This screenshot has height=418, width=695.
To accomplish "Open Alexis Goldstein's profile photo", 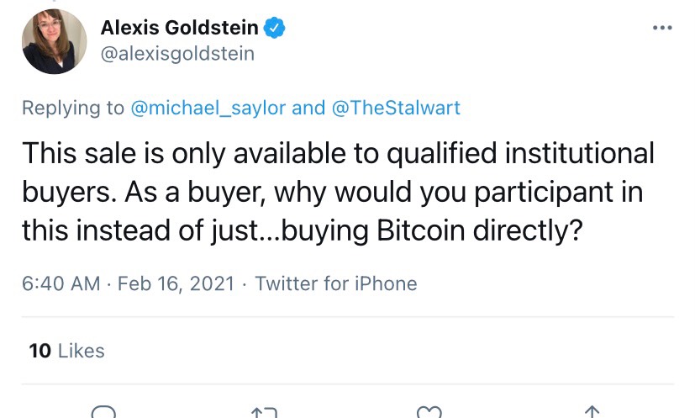I will pos(54,41).
